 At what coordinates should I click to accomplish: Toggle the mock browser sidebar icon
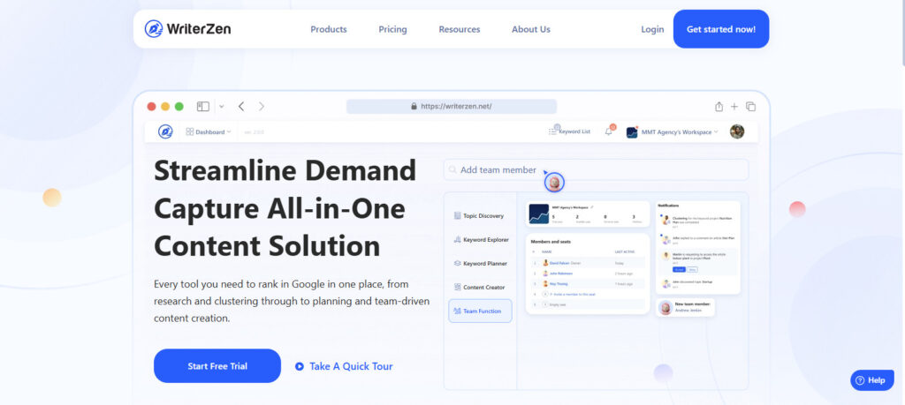click(x=203, y=107)
